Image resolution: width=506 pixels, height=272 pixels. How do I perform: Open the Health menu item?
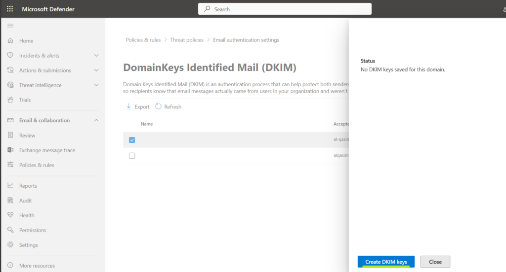tap(27, 215)
